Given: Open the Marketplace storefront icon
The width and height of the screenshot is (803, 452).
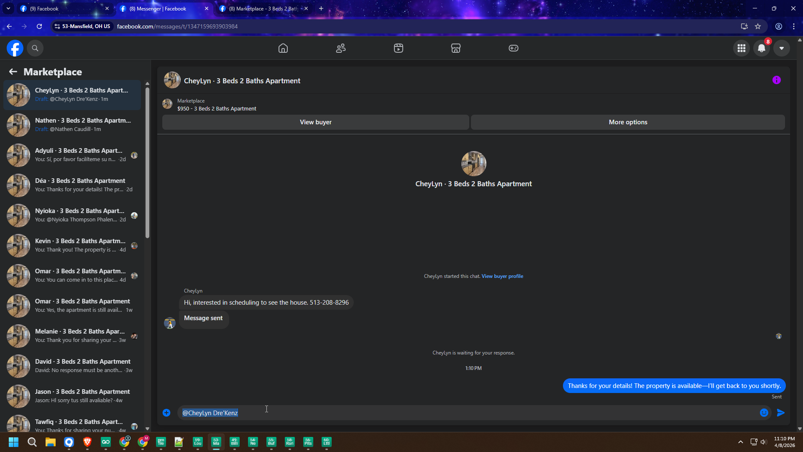Looking at the screenshot, I should (456, 48).
